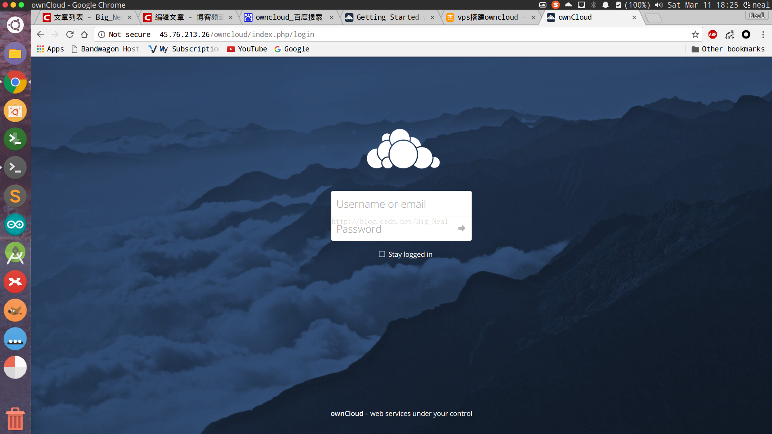Open YouTube bookmark

247,49
